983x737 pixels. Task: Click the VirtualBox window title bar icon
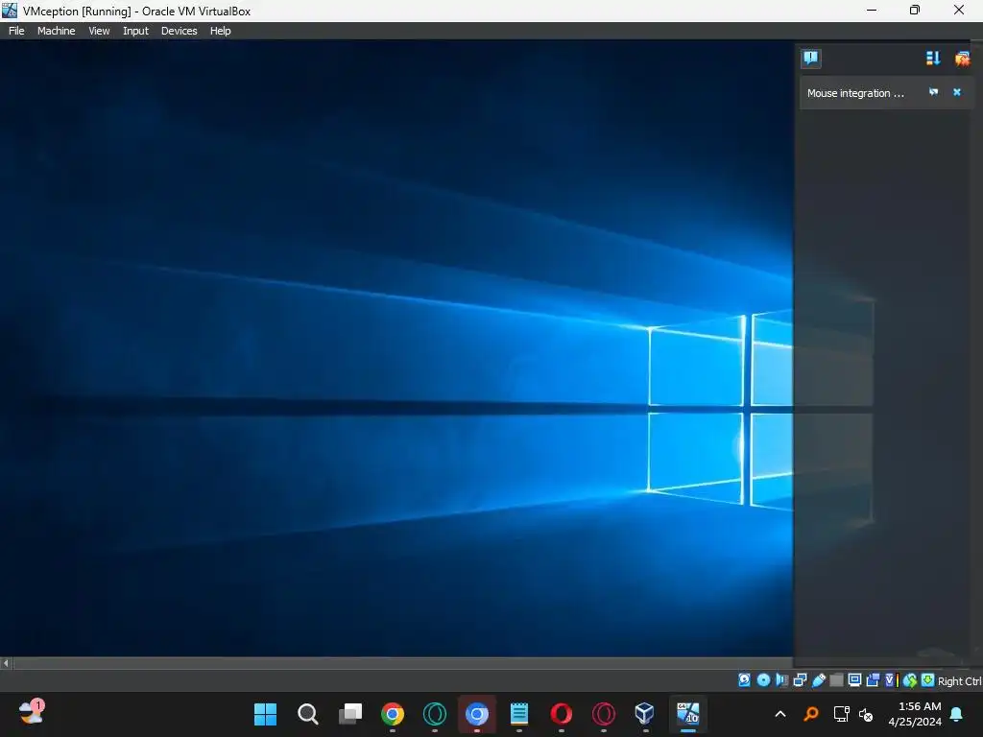click(10, 10)
